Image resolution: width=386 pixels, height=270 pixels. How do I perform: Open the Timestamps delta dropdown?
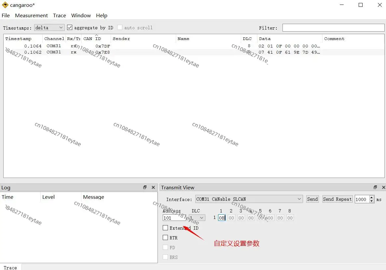coord(49,28)
